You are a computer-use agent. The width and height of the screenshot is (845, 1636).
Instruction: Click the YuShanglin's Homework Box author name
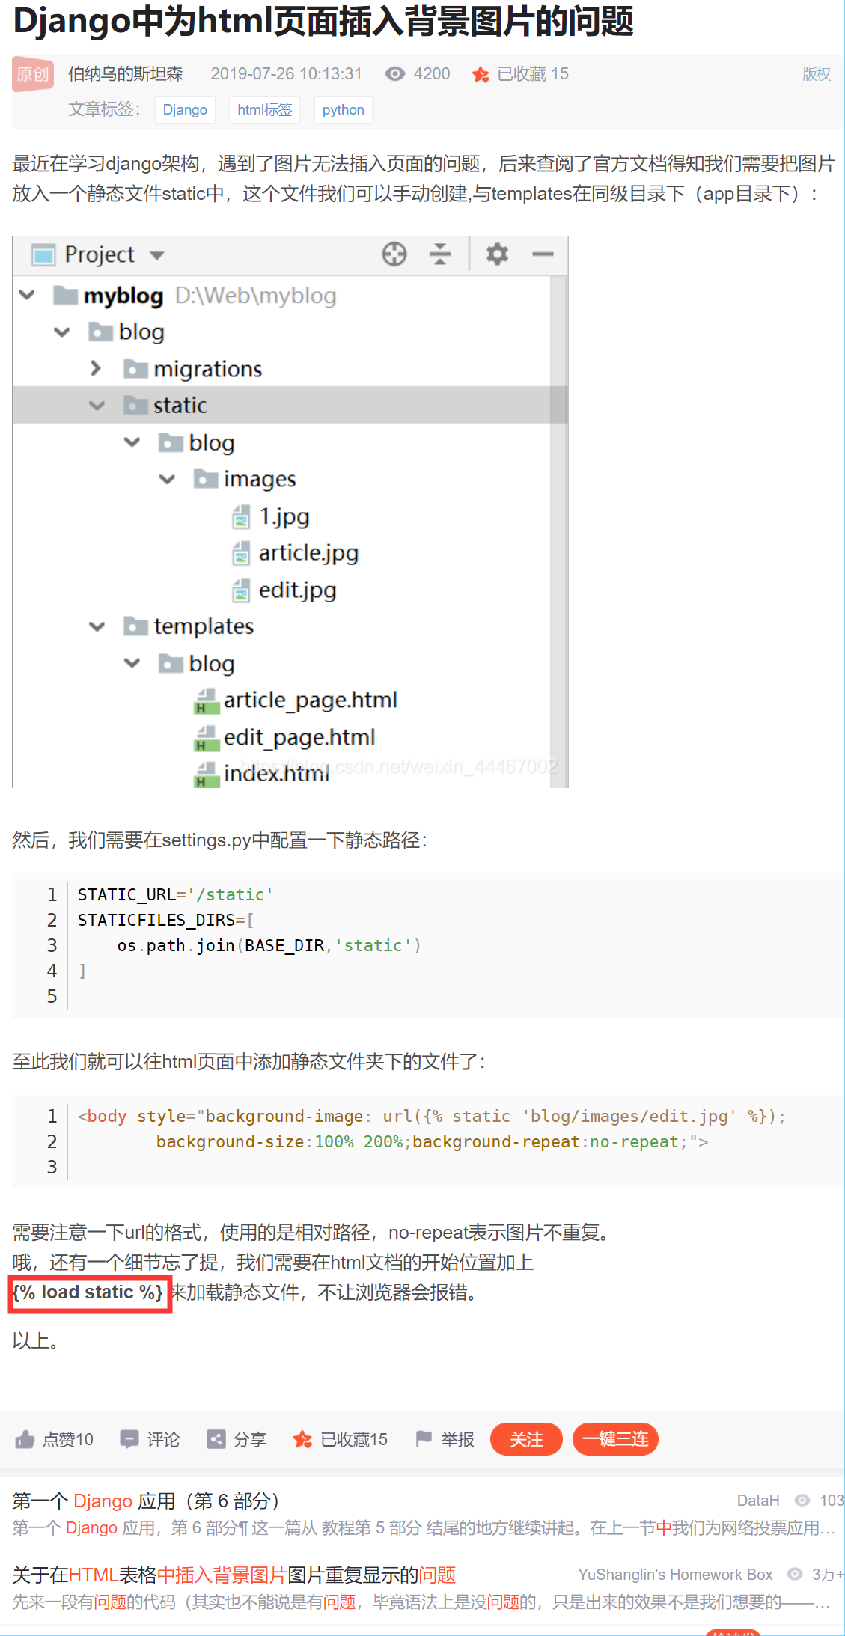[x=675, y=1575]
